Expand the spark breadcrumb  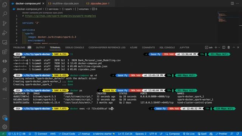coord(67,9)
